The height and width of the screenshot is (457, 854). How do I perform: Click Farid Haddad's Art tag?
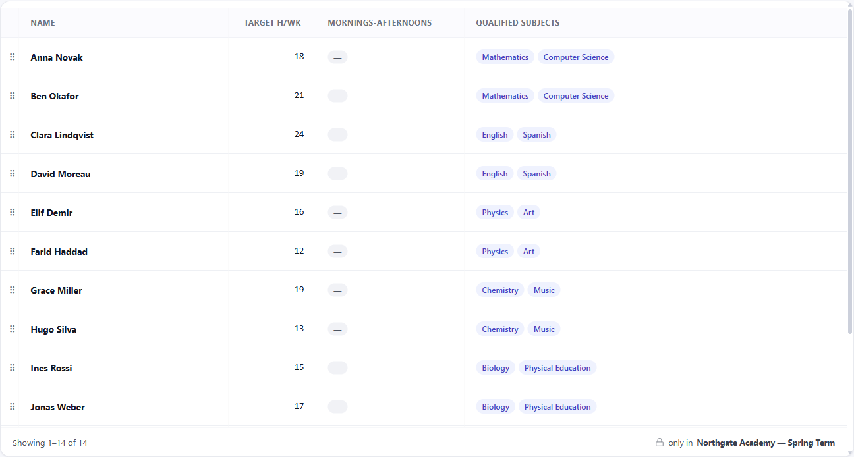click(x=528, y=252)
